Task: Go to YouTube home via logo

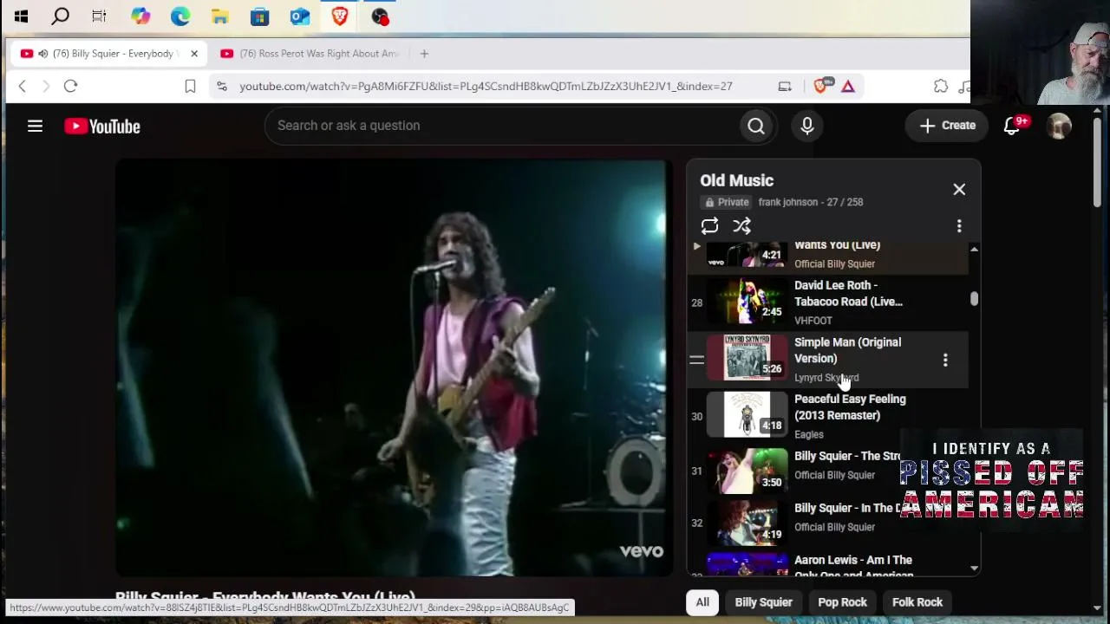Action: 102,127
